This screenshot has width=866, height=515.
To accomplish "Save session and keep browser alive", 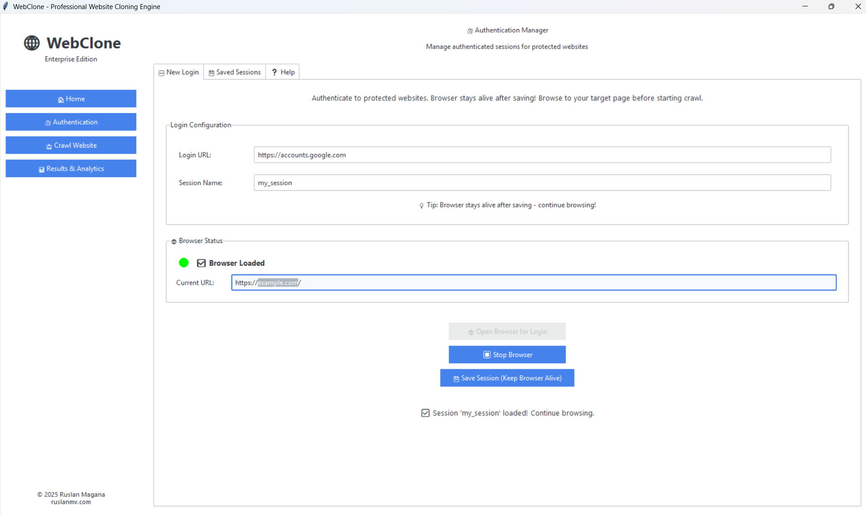I will tap(507, 378).
